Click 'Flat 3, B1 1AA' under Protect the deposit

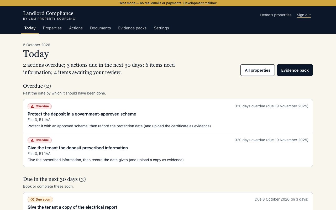click(39, 120)
